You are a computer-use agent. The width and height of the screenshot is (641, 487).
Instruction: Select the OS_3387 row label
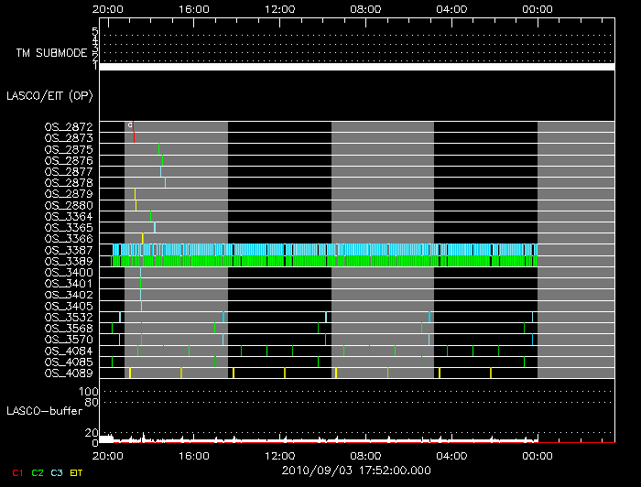pyautogui.click(x=69, y=250)
